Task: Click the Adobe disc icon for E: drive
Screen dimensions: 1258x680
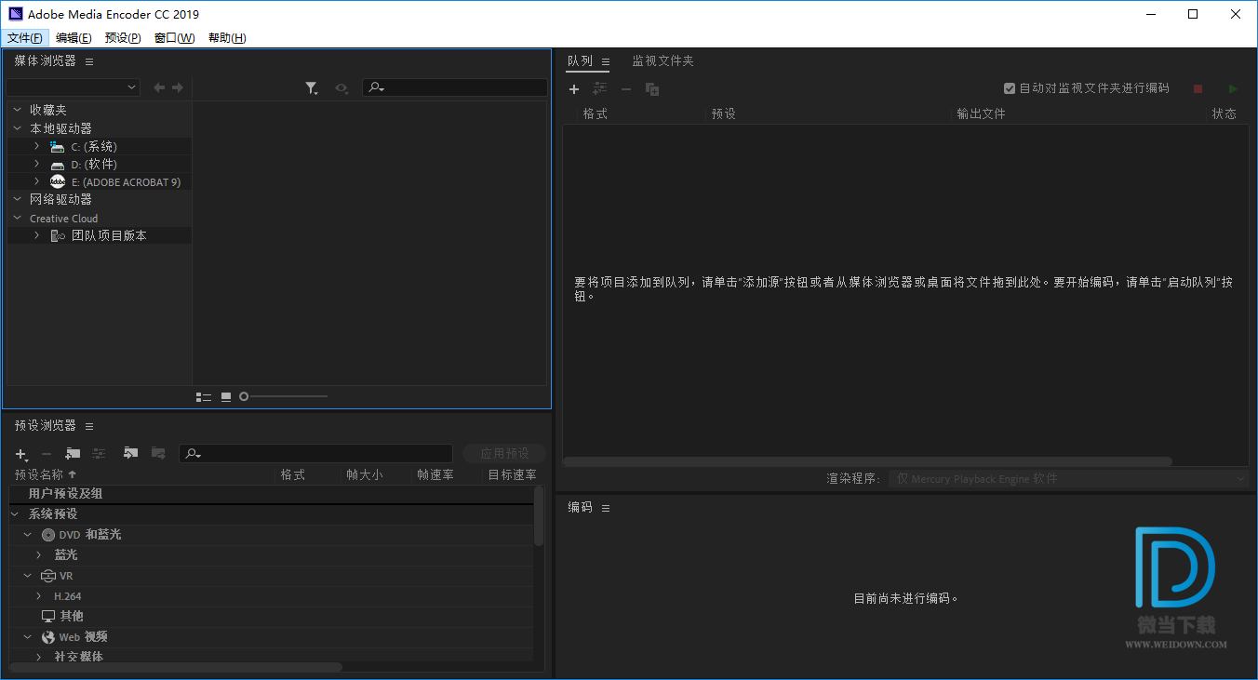Action: point(58,181)
